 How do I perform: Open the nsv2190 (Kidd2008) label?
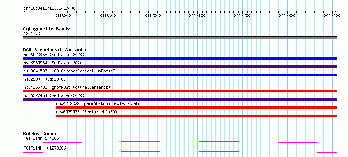(x=45, y=79)
